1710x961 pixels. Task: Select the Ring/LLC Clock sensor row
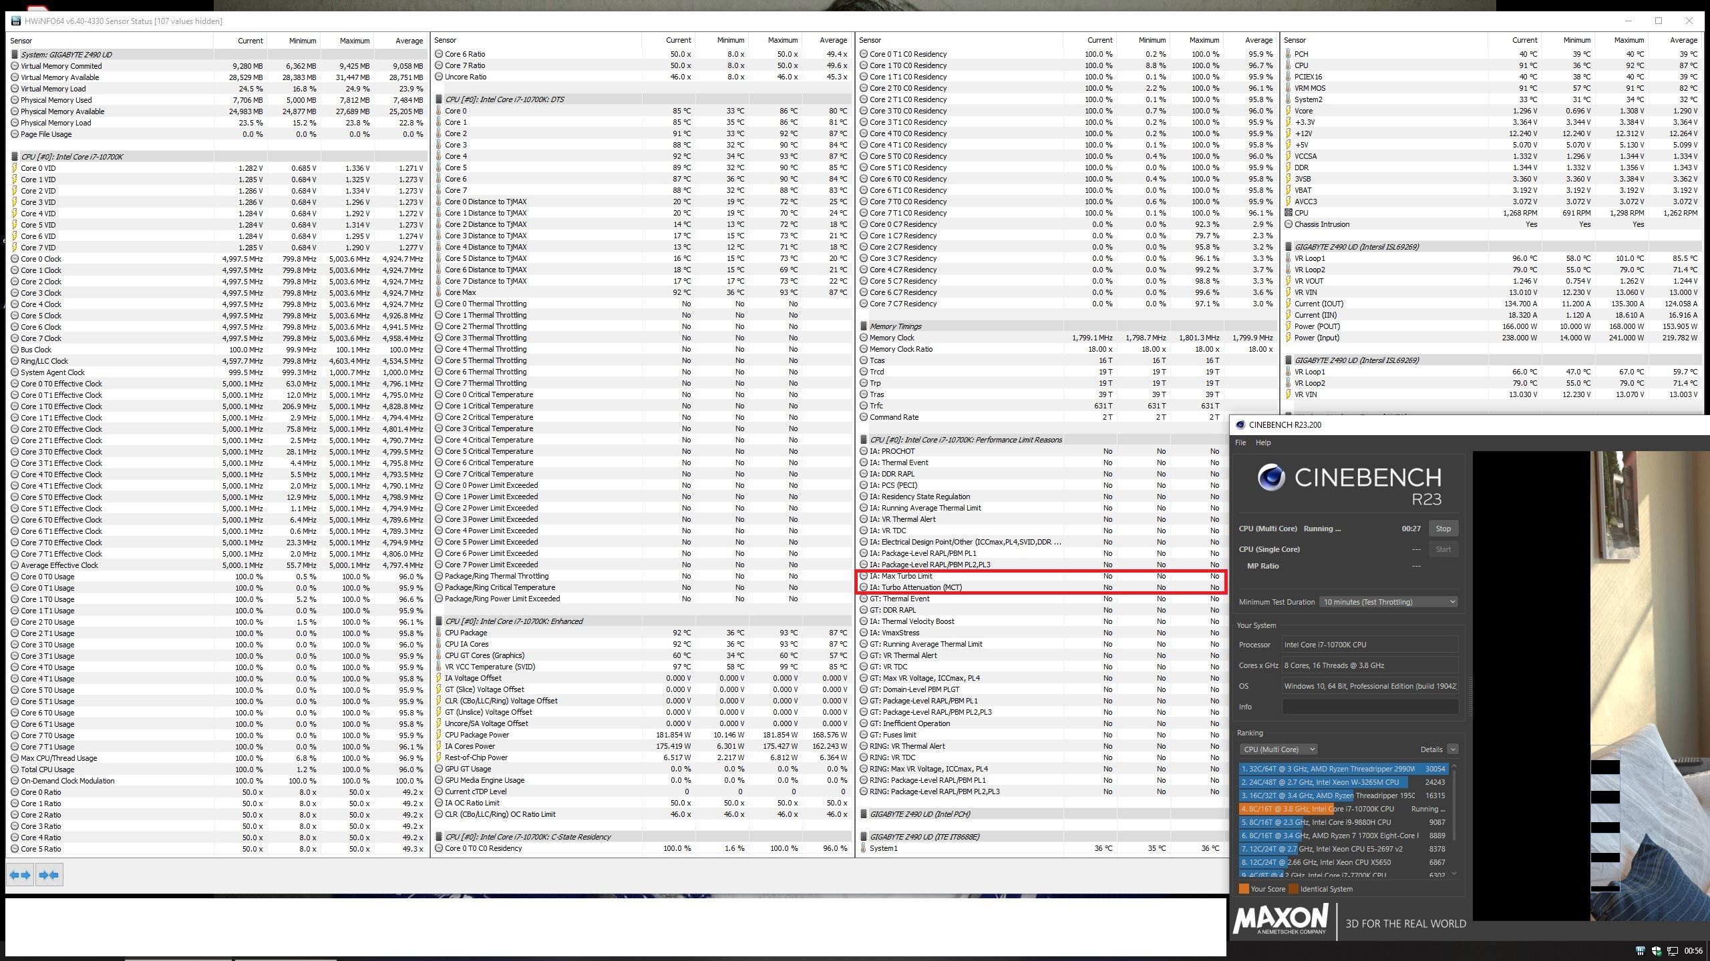[x=218, y=361]
